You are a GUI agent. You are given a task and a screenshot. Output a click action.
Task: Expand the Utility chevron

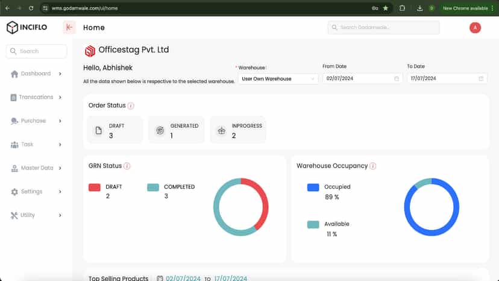click(x=60, y=215)
